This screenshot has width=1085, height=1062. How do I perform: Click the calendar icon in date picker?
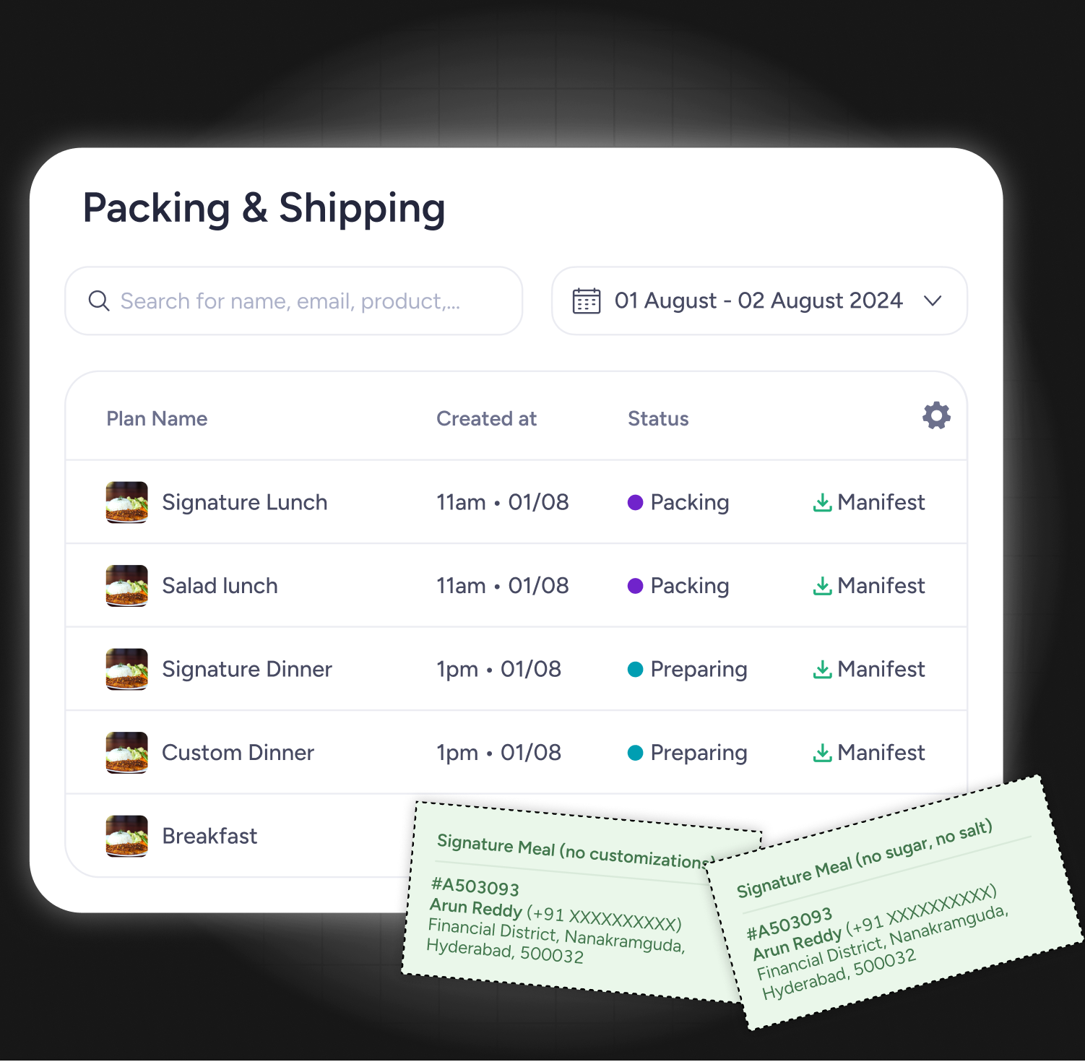click(x=586, y=301)
